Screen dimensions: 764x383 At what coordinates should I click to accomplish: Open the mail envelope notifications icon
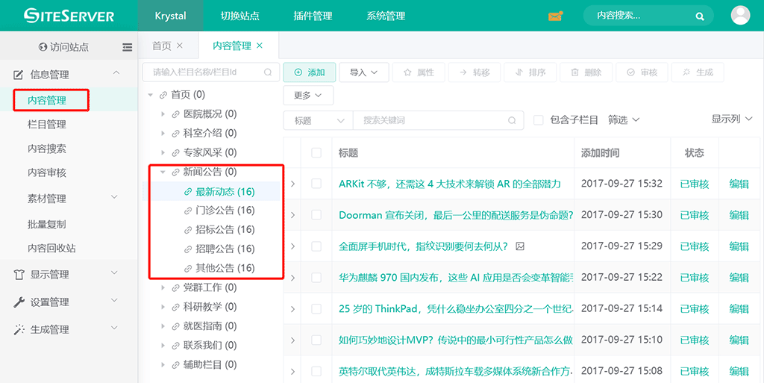pos(555,16)
